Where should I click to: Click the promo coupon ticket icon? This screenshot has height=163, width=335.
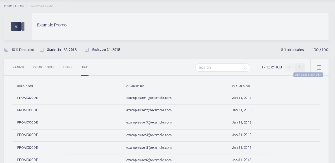pos(18,27)
